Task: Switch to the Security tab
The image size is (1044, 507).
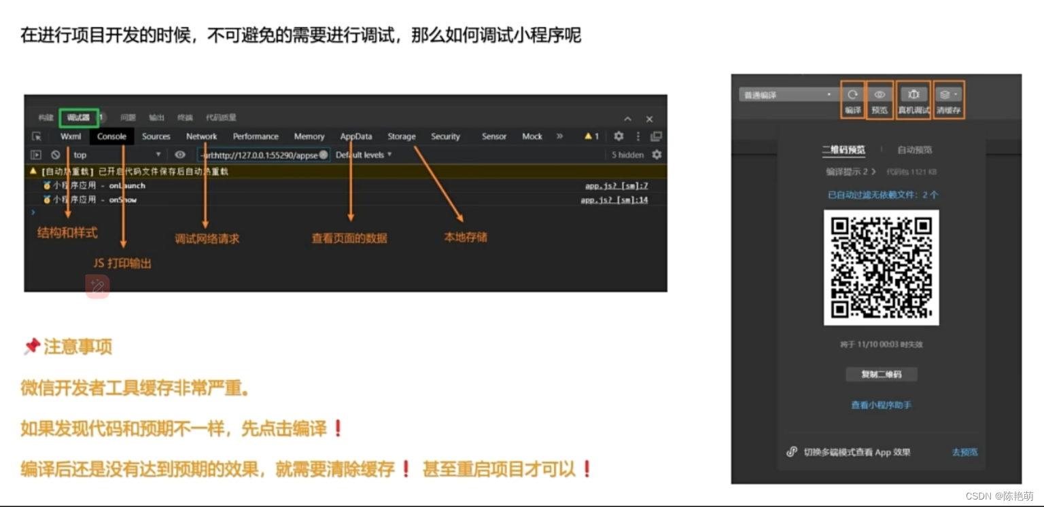Action: (x=445, y=136)
